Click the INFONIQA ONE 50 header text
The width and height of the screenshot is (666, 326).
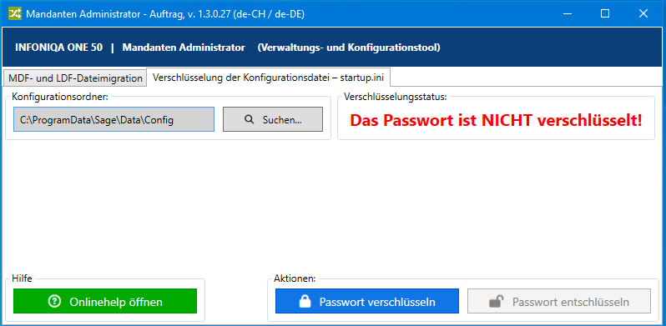click(x=58, y=48)
